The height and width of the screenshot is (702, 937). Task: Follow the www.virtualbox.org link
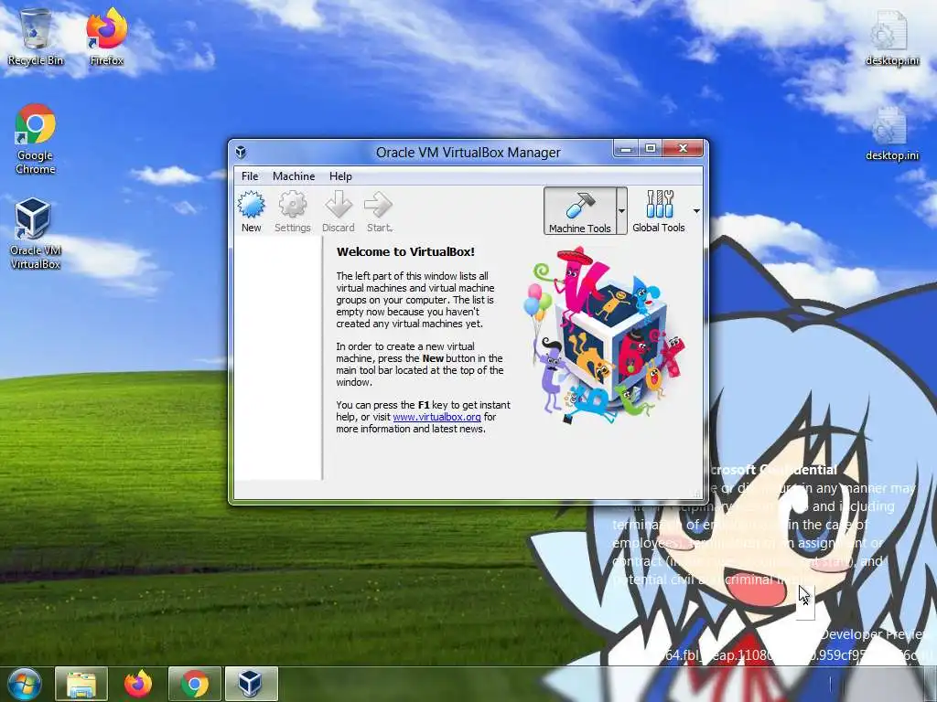click(436, 417)
